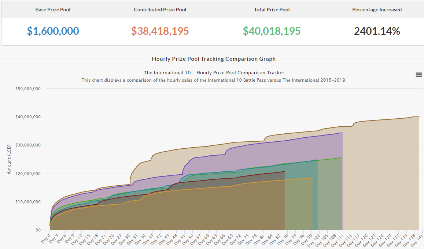Click the $30,000,000 y-axis label
424x249 pixels.
(28, 145)
